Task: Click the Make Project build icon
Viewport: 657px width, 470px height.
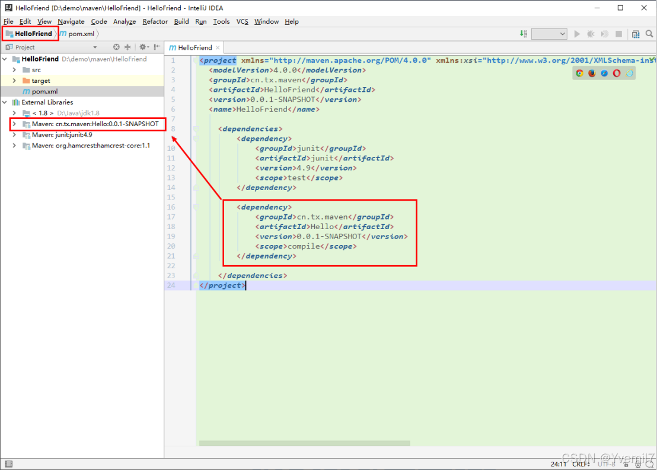Action: click(x=524, y=34)
